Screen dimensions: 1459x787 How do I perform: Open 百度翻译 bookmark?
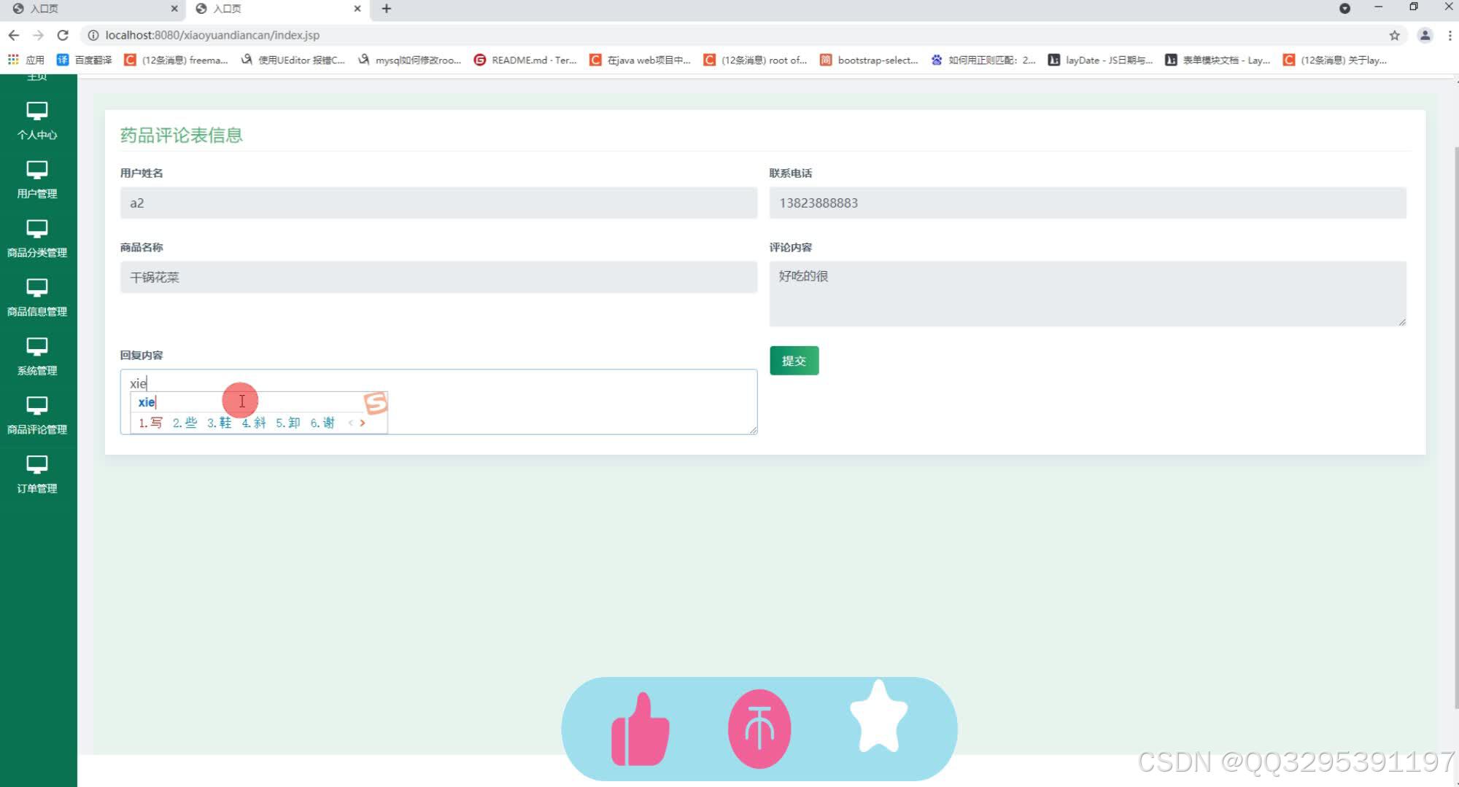[x=85, y=60]
